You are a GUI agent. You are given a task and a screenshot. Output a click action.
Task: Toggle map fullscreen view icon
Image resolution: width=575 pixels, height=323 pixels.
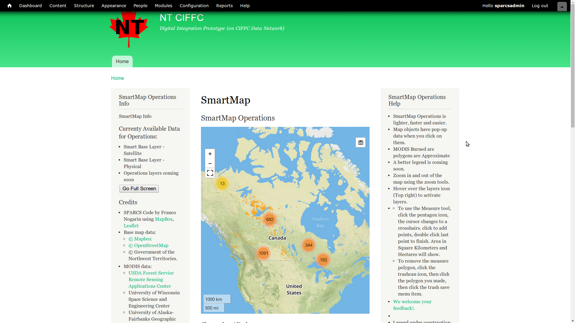click(x=210, y=173)
